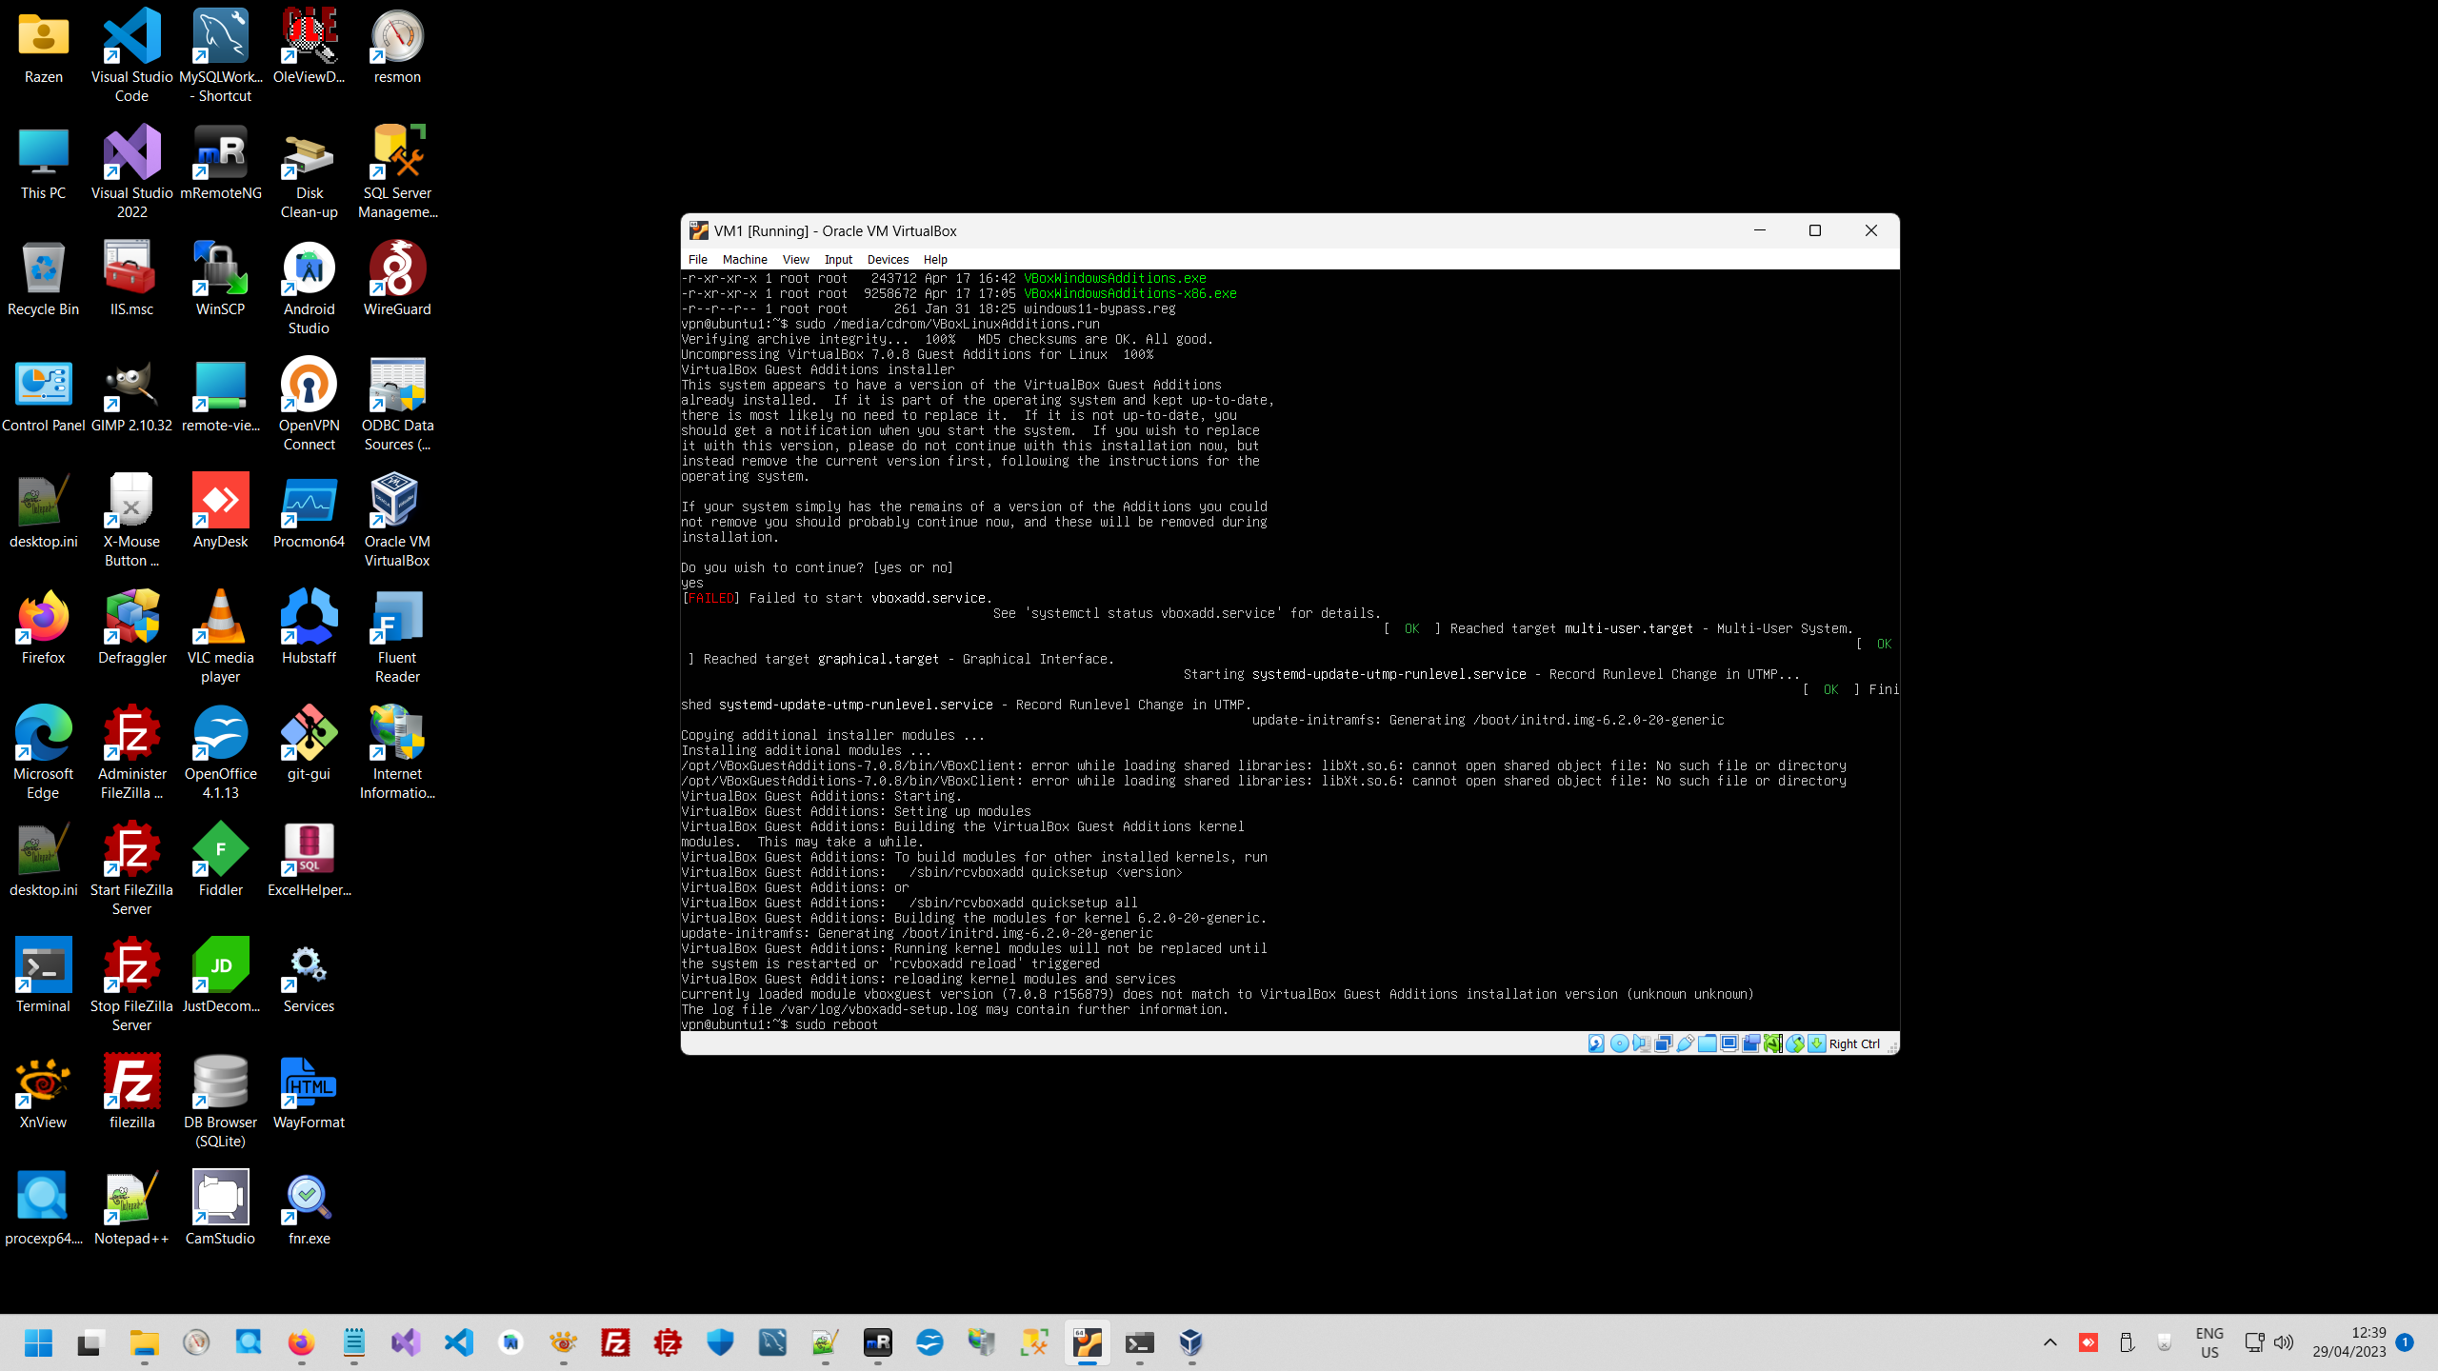Click the display settings status icon
Screen dimensions: 2438x1371
[1729, 1043]
